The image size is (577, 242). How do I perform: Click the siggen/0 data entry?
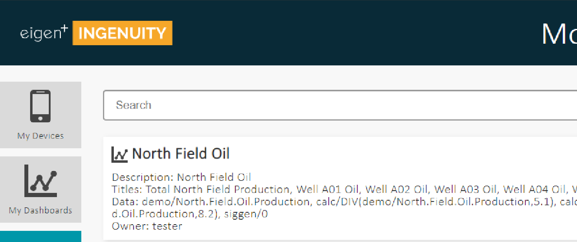click(246, 214)
